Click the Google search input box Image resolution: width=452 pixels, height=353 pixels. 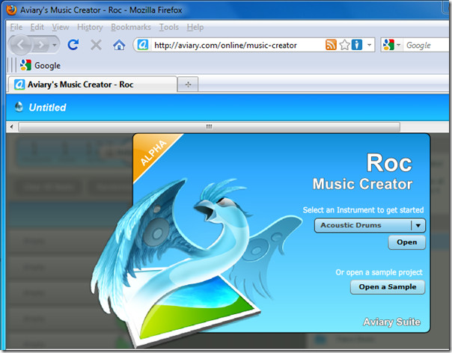(x=427, y=45)
